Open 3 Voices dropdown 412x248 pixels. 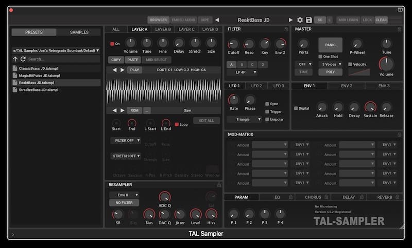click(330, 64)
